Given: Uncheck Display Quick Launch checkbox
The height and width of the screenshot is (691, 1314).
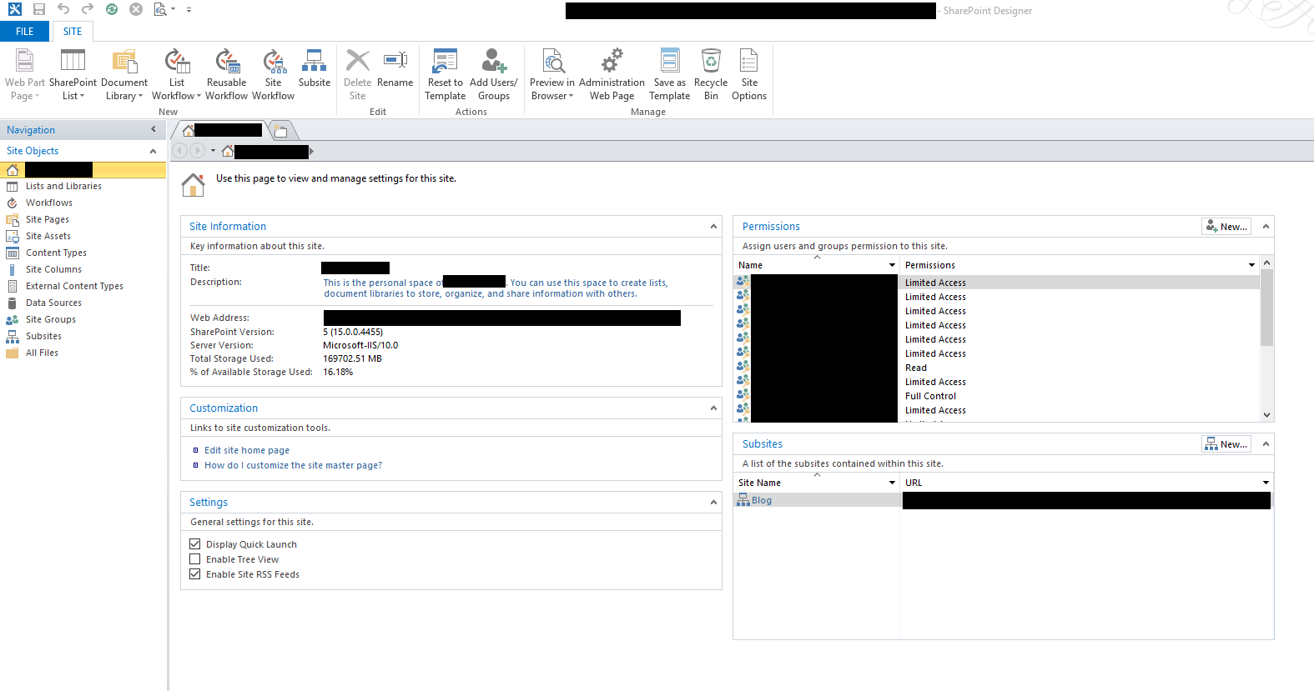Looking at the screenshot, I should click(x=195, y=544).
